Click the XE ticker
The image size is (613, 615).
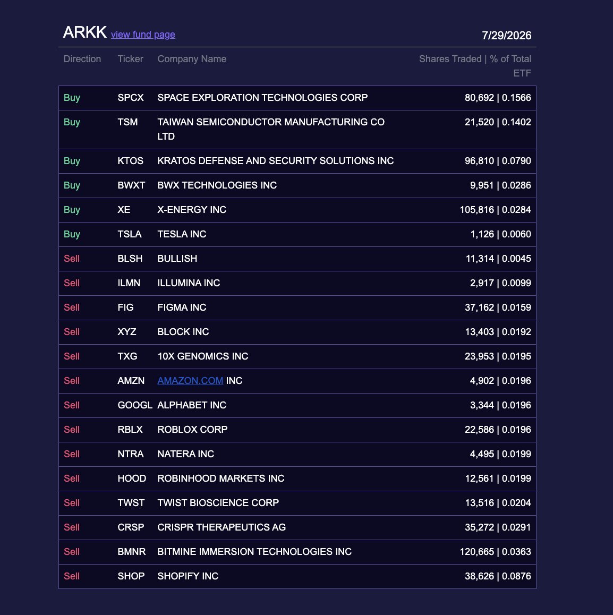124,209
